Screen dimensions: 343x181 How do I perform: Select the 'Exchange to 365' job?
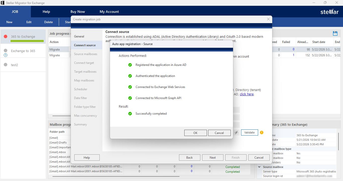pyautogui.click(x=23, y=51)
